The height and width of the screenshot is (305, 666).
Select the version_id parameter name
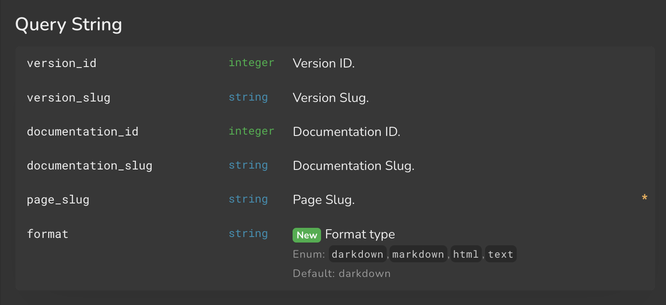[62, 63]
